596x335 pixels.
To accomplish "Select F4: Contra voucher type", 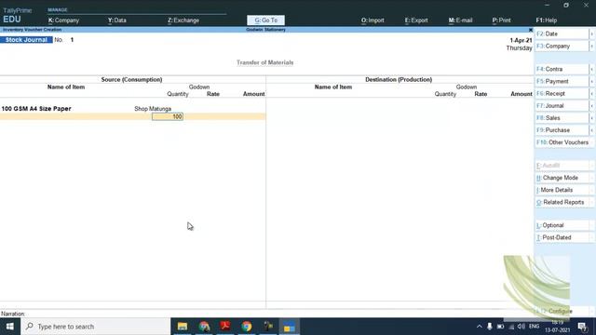I will click(562, 69).
